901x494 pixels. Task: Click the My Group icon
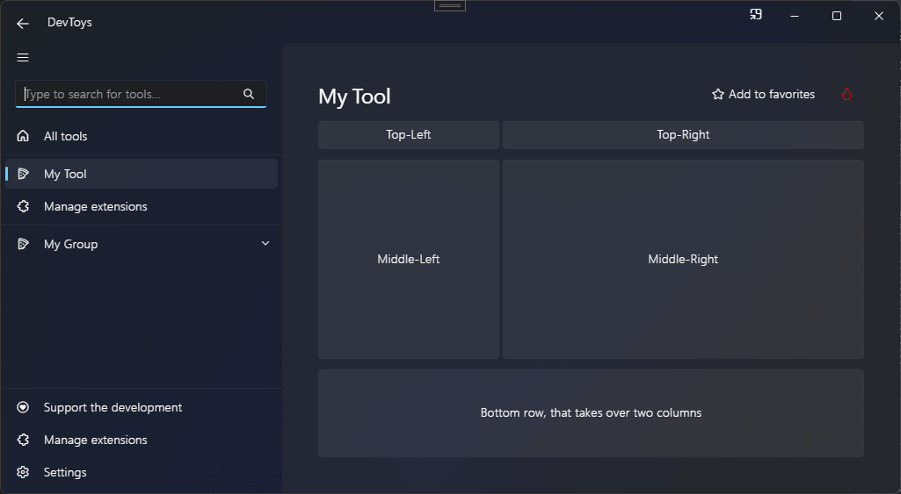point(23,244)
